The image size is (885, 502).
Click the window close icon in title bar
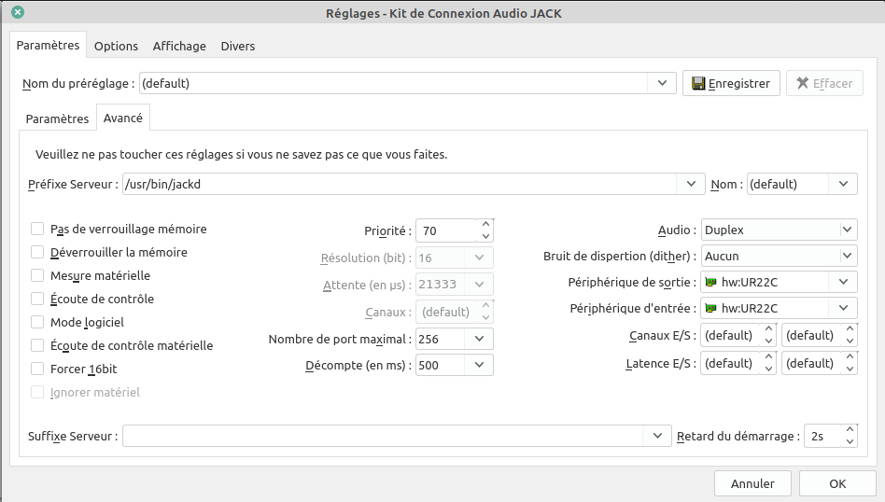click(18, 13)
